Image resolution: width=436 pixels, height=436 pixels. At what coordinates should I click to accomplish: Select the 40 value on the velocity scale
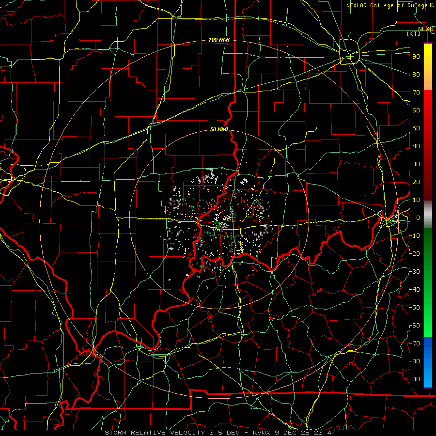[x=416, y=146]
